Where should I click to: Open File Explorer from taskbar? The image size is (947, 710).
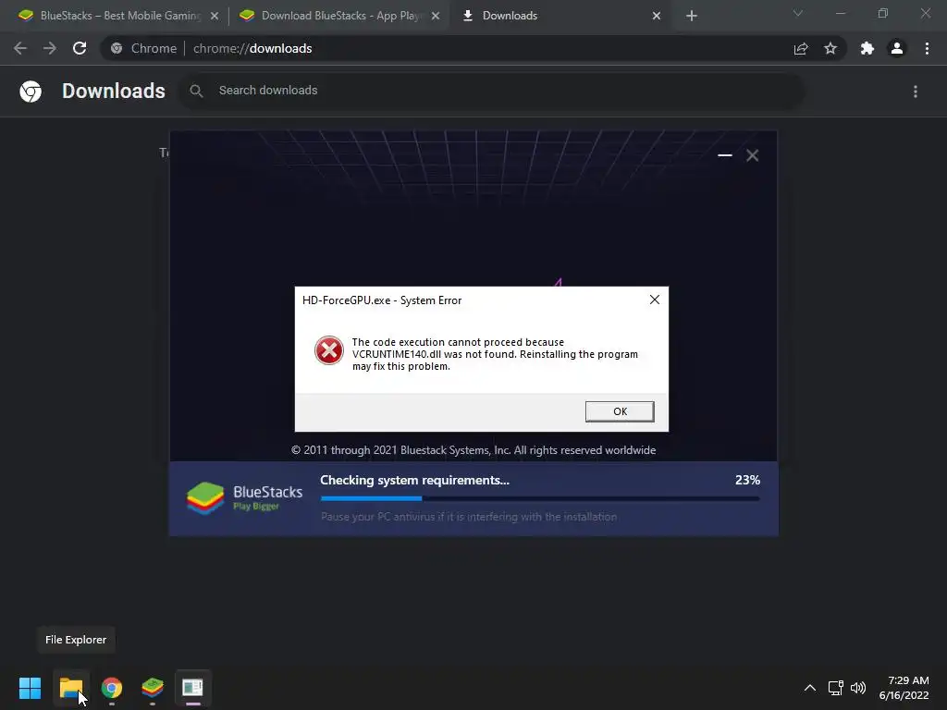click(x=71, y=688)
